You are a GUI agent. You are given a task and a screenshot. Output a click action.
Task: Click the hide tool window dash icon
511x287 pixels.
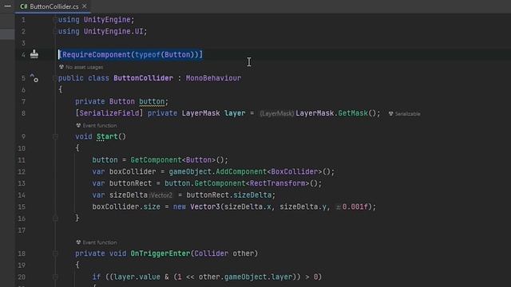click(7, 6)
